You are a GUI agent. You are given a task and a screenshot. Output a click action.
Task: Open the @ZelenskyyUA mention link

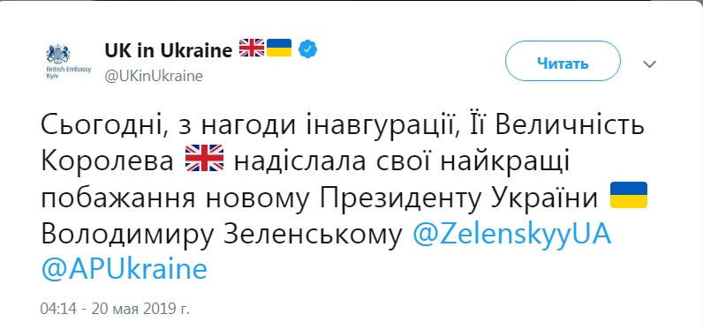tap(511, 235)
